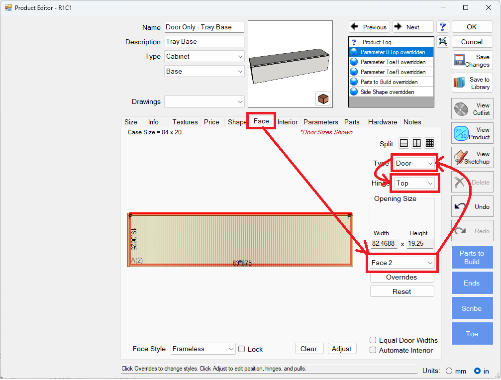The height and width of the screenshot is (380, 501).
Task: Switch to the Hardware tab
Action: 382,122
